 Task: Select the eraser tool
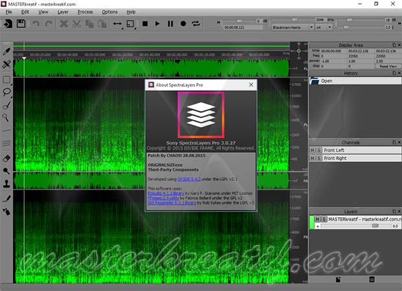tap(6, 159)
